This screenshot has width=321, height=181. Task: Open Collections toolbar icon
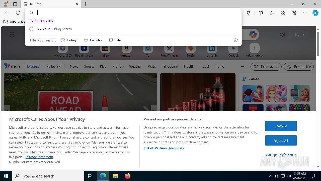[283, 13]
